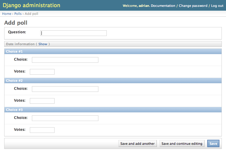The height and width of the screenshot is (154, 226).
Task: Focus the Choice field under Choice #3
Action: click(x=65, y=118)
